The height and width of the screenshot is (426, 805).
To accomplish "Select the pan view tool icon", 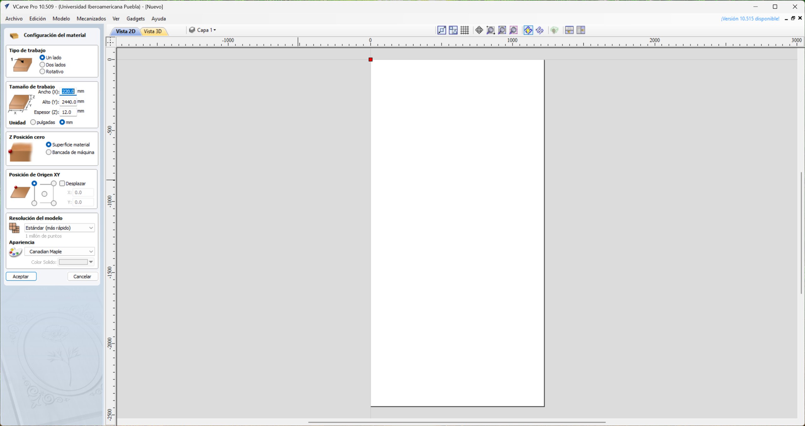I will click(x=479, y=30).
